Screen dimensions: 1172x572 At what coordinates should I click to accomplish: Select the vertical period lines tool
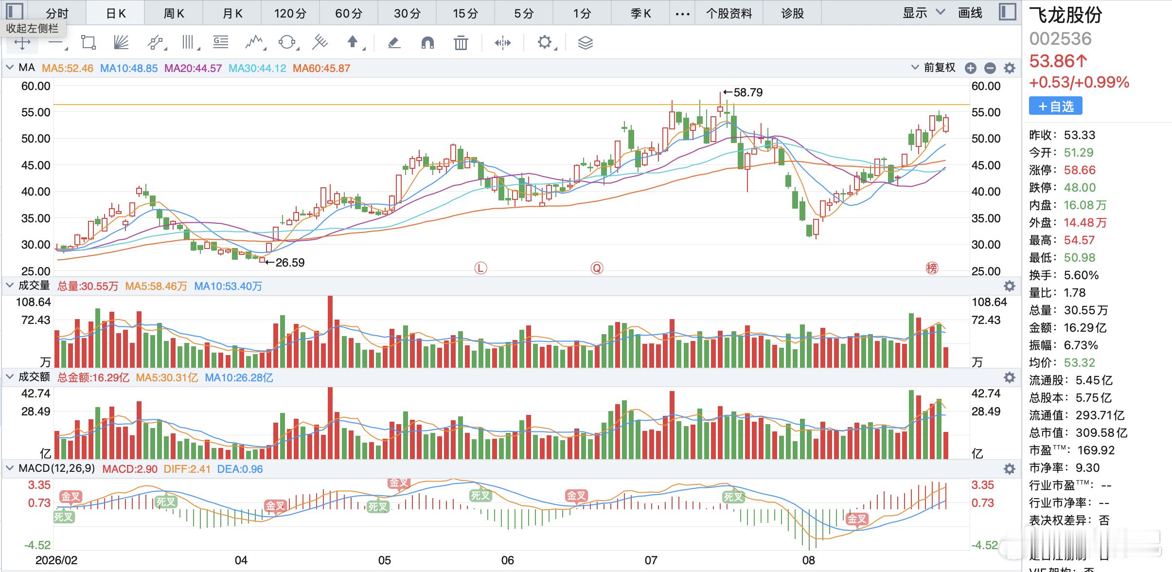(x=189, y=43)
